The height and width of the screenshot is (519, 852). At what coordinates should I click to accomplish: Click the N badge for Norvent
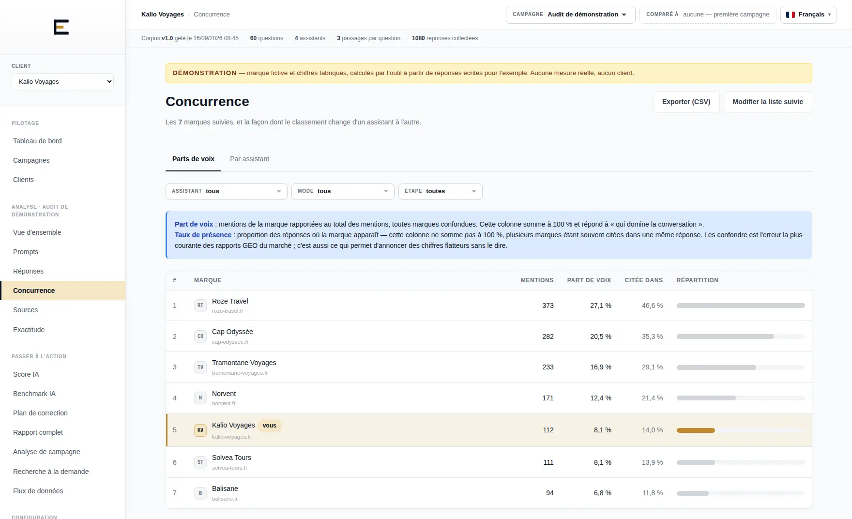tap(200, 398)
